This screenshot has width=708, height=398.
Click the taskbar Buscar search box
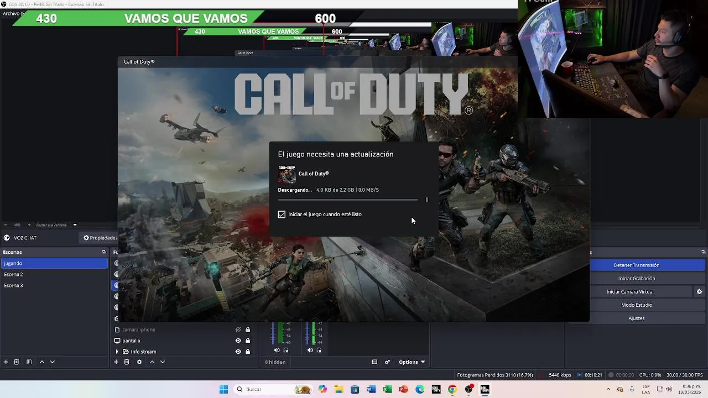274,389
